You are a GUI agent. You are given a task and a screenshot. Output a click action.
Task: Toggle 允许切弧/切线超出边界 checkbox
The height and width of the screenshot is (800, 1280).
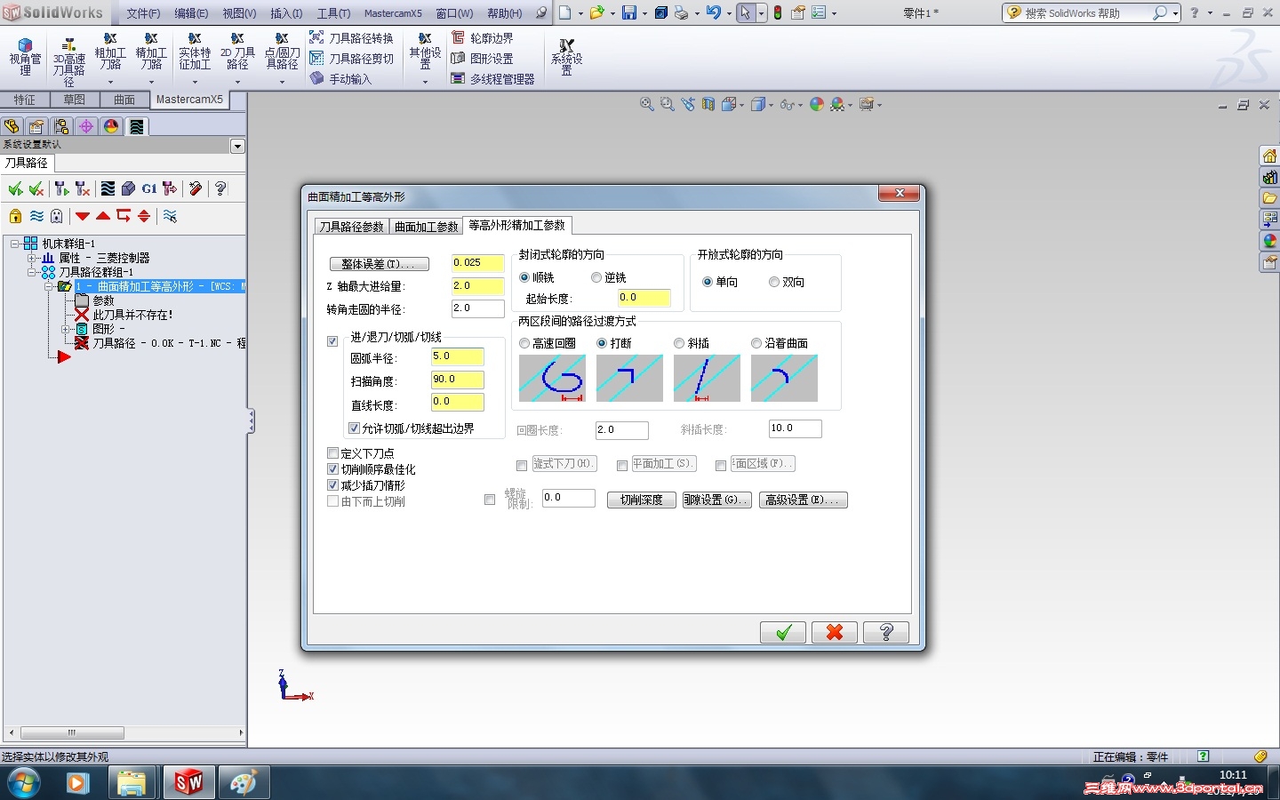pos(354,428)
